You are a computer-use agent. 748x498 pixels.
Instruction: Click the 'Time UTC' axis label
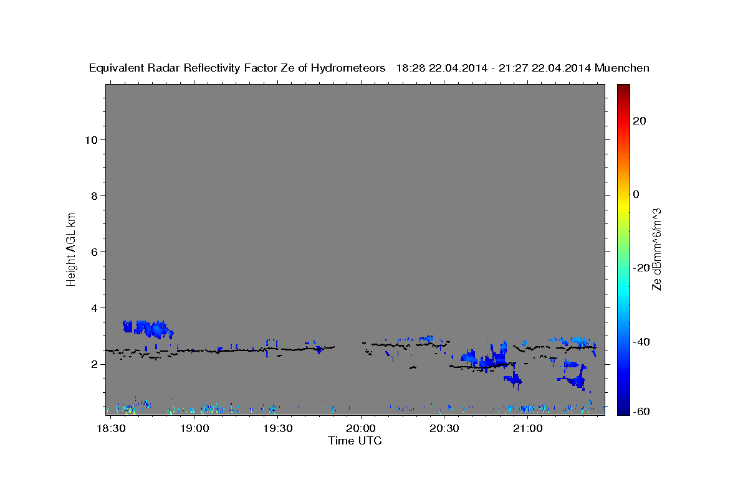point(355,441)
